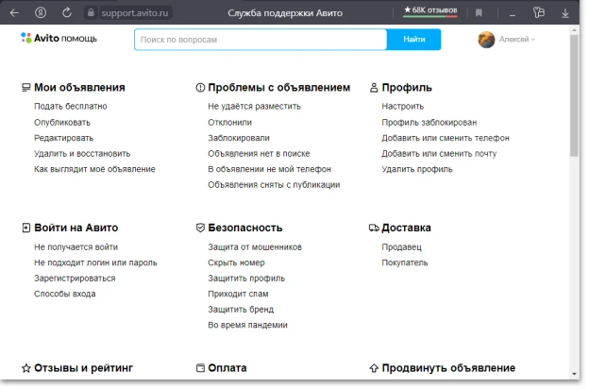Open the Мои объявления section heading
The image size is (589, 389).
pos(79,88)
